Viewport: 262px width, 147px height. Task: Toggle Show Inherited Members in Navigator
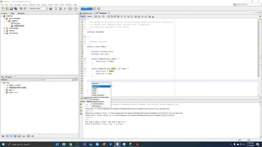pyautogui.click(x=3, y=136)
